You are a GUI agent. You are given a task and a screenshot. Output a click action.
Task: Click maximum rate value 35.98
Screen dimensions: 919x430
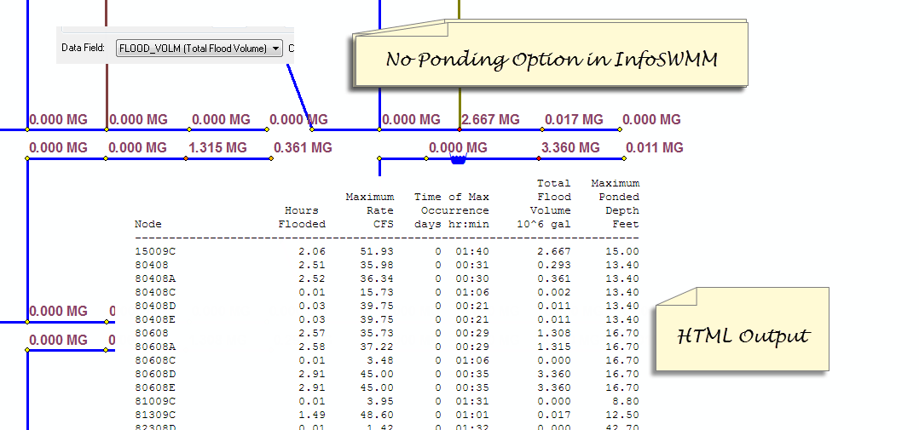[376, 265]
